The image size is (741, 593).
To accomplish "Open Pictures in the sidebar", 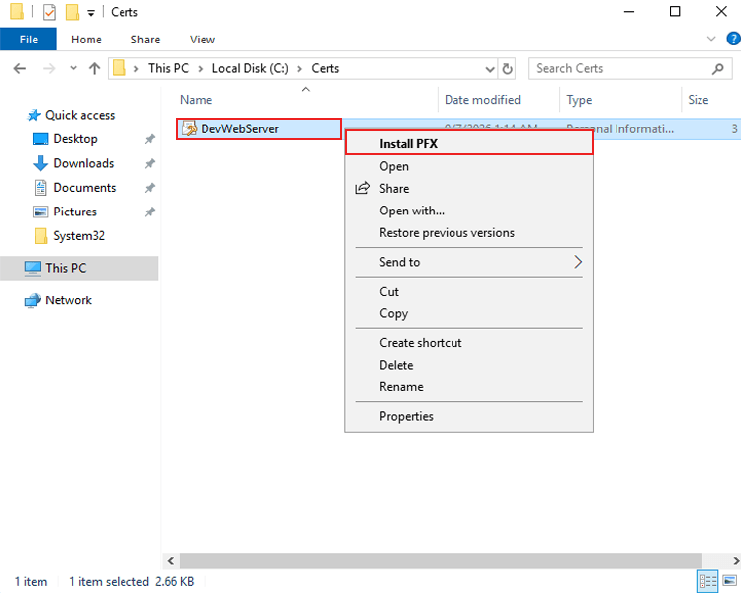I will pyautogui.click(x=75, y=212).
